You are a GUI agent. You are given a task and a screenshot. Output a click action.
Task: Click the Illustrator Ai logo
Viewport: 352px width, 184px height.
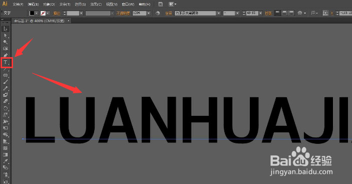(x=5, y=4)
